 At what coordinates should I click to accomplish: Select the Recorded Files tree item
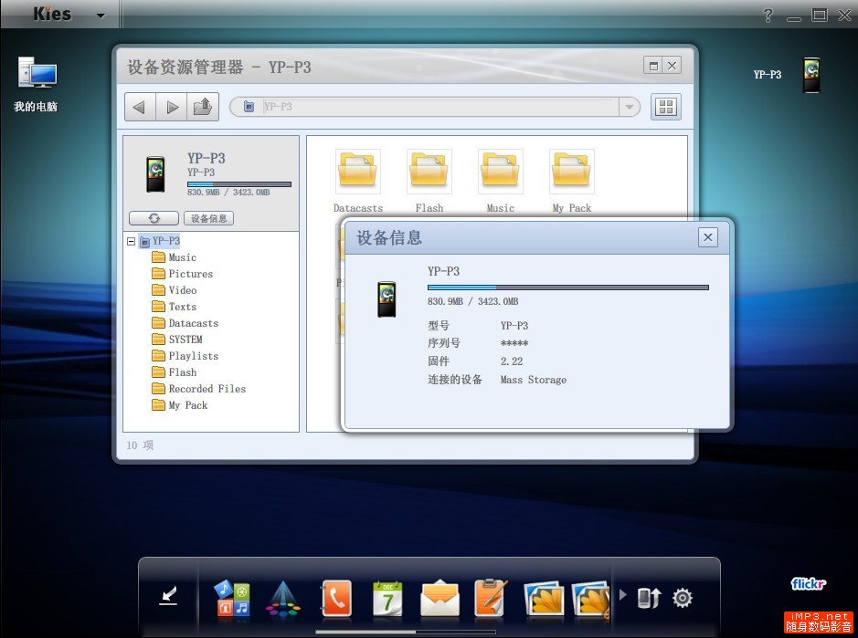click(207, 388)
